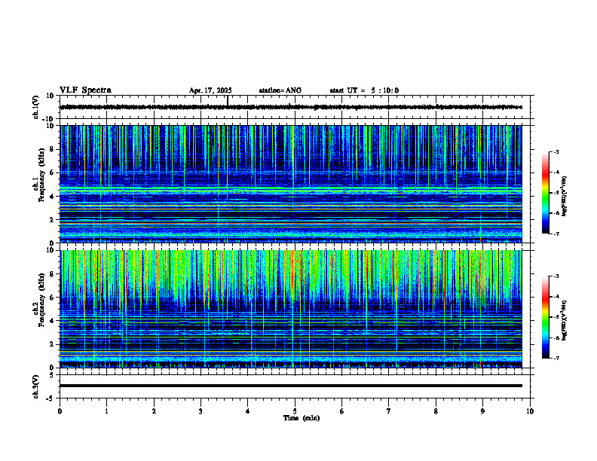Screen dimensions: 597x461
Task: Click the time axis tick label "1"
Action: coord(106,411)
